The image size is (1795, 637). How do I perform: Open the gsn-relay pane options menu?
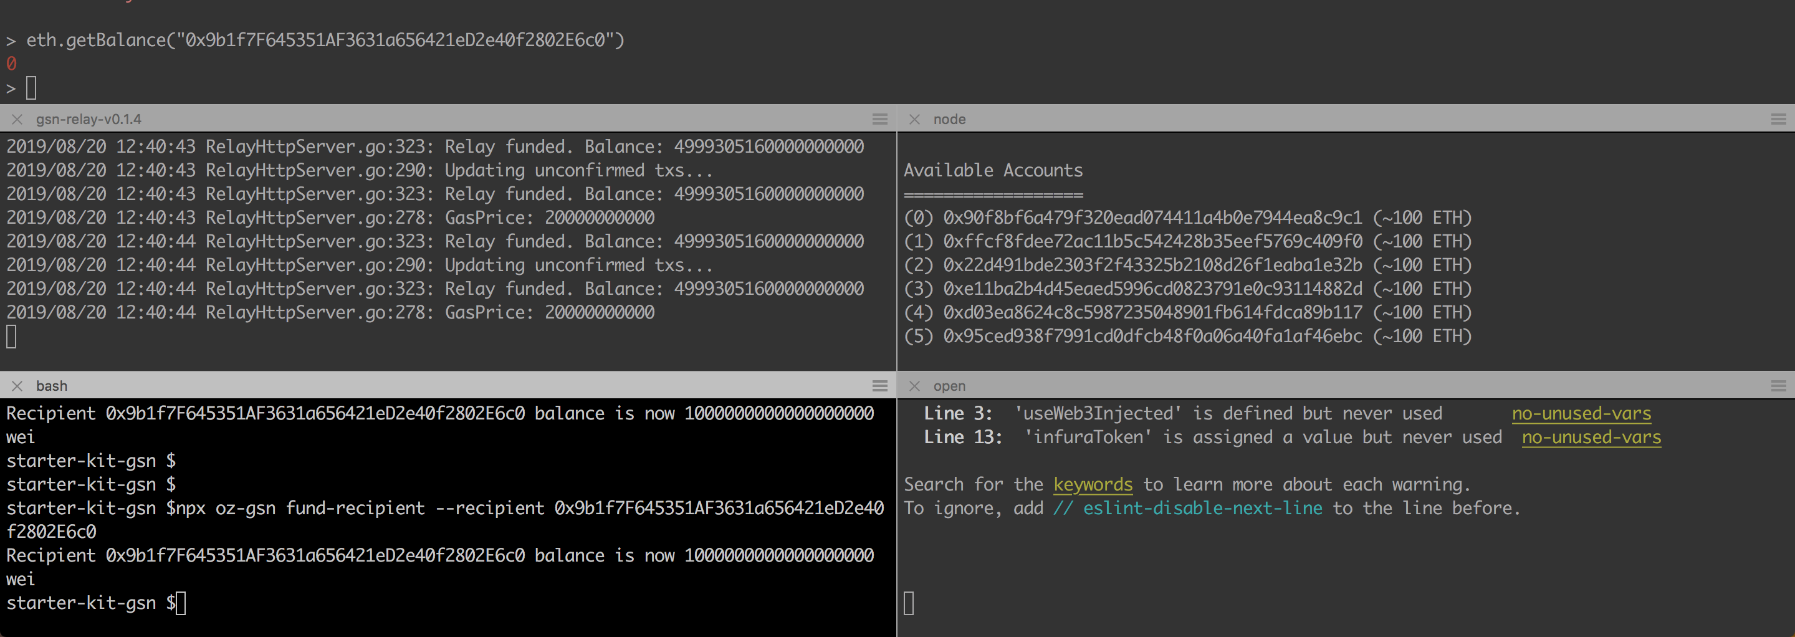(879, 119)
